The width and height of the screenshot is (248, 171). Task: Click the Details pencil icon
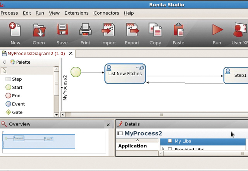pos(120,124)
